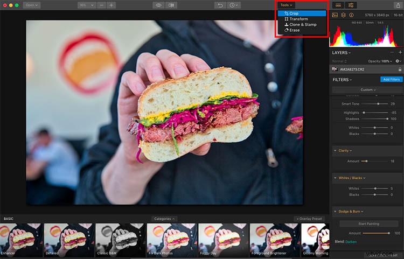The image size is (404, 259).
Task: Click the Add Filters button
Action: pos(392,80)
